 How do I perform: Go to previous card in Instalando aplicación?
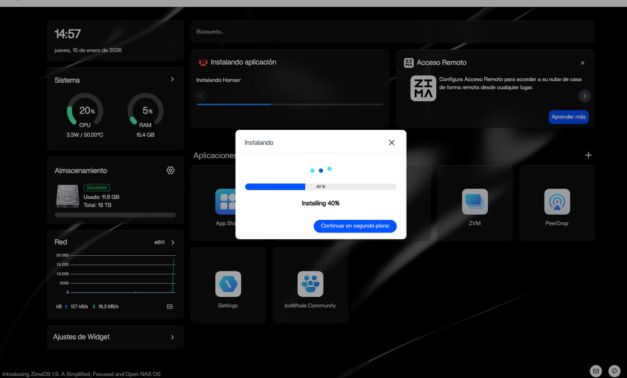coord(201,96)
